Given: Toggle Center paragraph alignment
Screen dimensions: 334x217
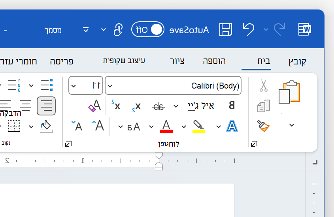Looking at the screenshot, I should pyautogui.click(x=26, y=106).
